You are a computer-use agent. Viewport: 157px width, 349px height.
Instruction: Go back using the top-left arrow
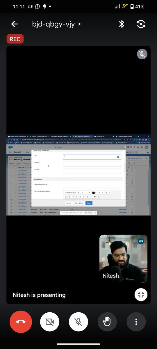coord(14,24)
